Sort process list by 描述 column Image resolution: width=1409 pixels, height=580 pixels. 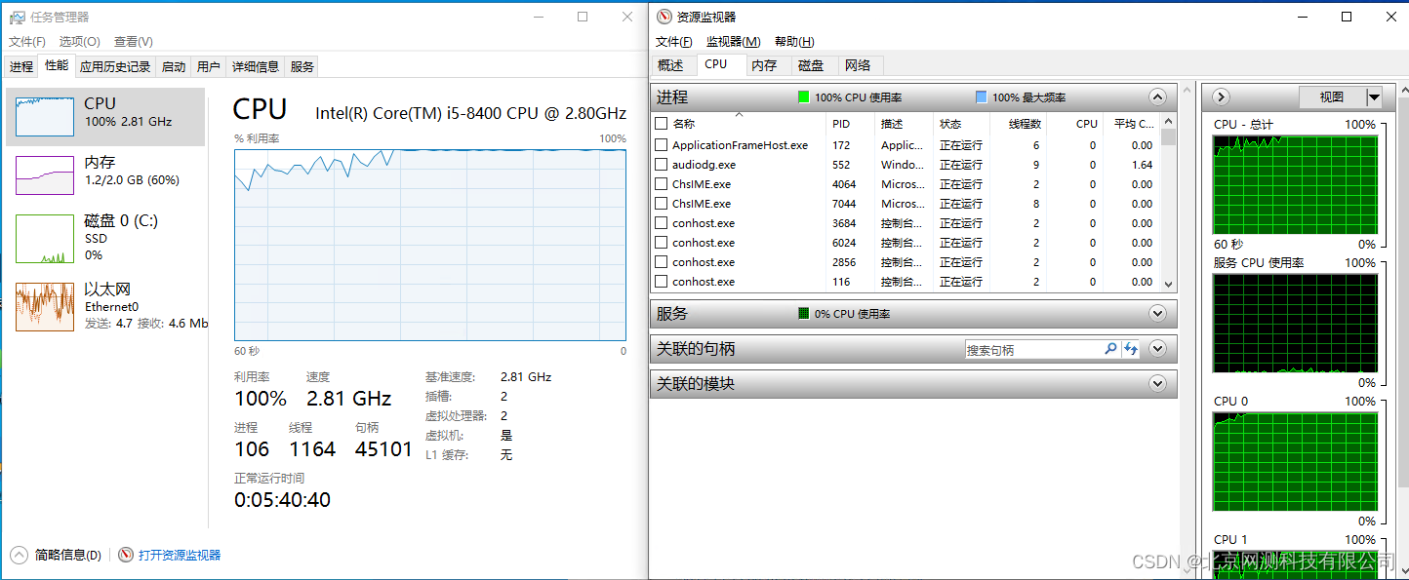pyautogui.click(x=905, y=124)
